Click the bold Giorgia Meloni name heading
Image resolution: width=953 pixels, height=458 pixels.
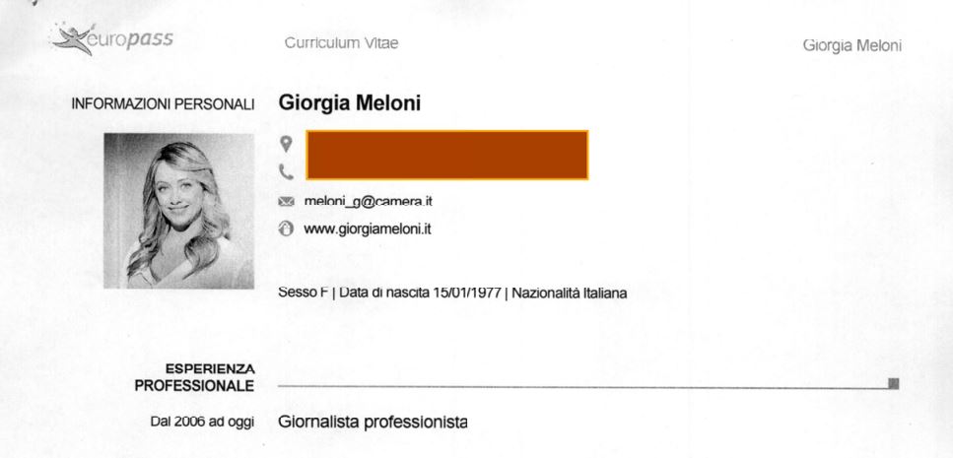(350, 103)
